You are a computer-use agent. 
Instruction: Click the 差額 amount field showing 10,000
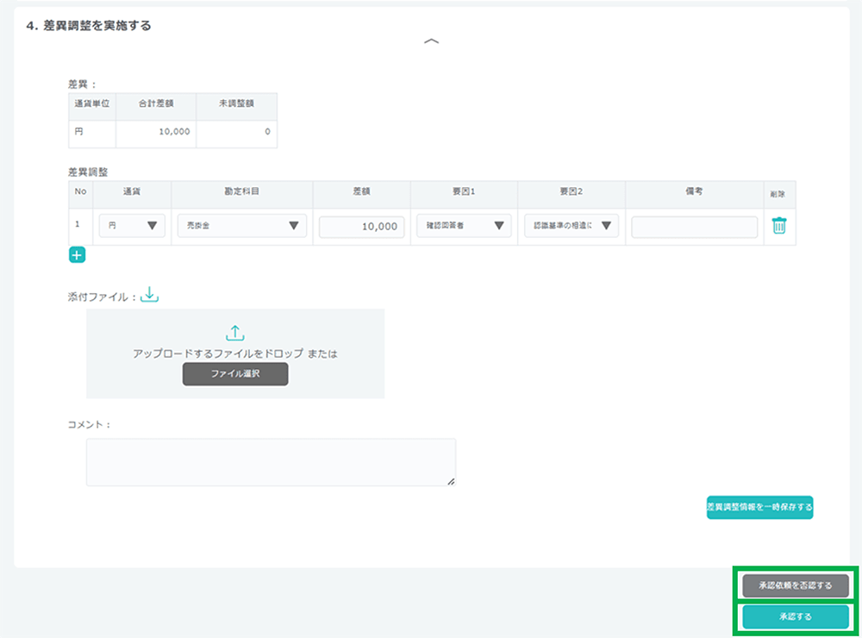pos(361,227)
